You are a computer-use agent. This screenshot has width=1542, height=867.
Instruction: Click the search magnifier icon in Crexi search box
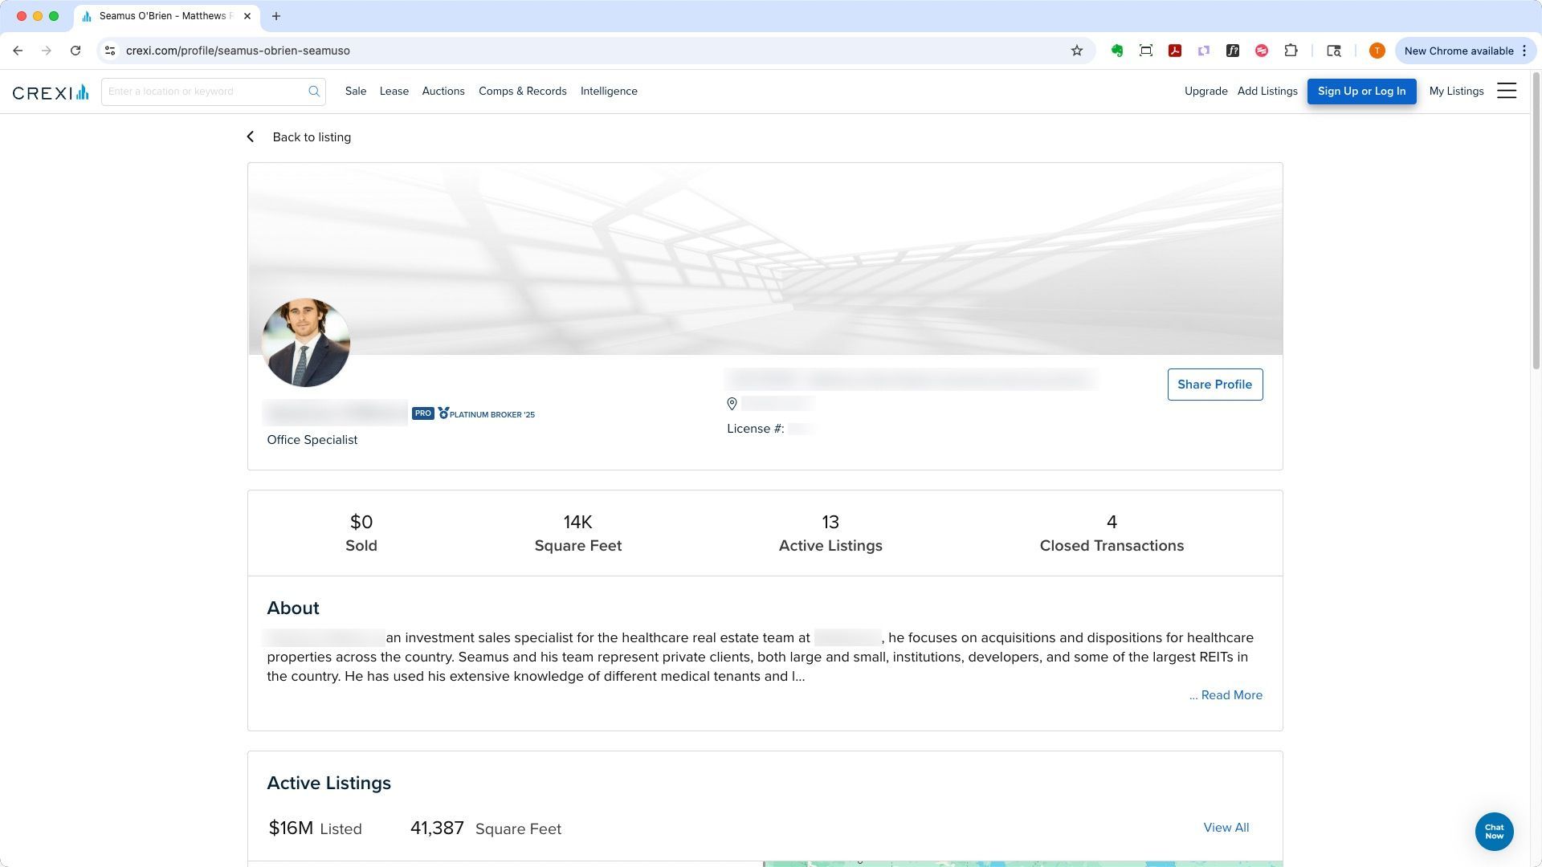[x=314, y=92]
